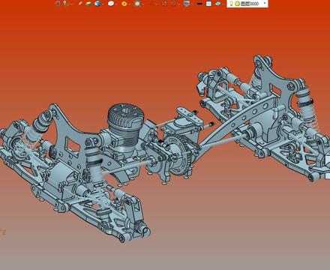This screenshot has height=270, width=330.
Task: Expand the arrow beside the blue cube
Action: click(x=103, y=4)
